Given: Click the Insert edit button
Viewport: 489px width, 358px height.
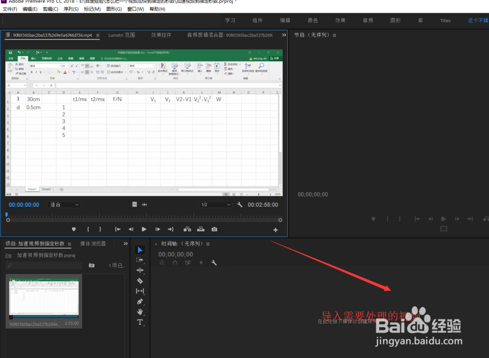Looking at the screenshot, I should (x=187, y=230).
